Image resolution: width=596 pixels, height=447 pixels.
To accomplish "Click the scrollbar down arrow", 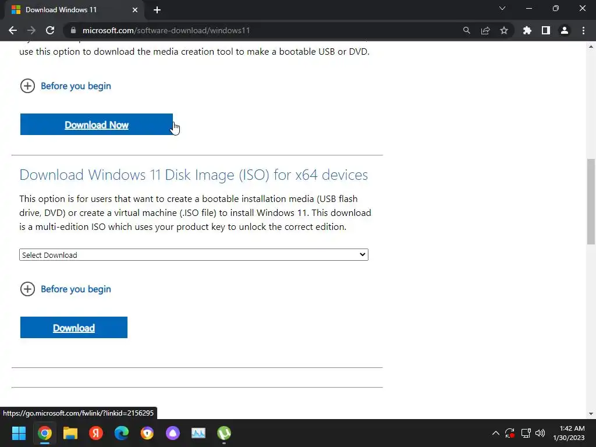I will [591, 414].
